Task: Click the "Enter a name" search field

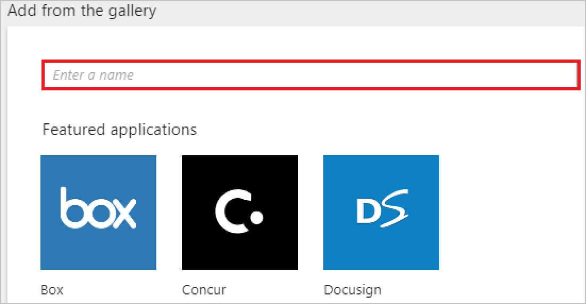Action: coord(310,75)
